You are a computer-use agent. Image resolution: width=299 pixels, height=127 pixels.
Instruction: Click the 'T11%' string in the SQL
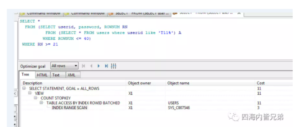pos(166,33)
